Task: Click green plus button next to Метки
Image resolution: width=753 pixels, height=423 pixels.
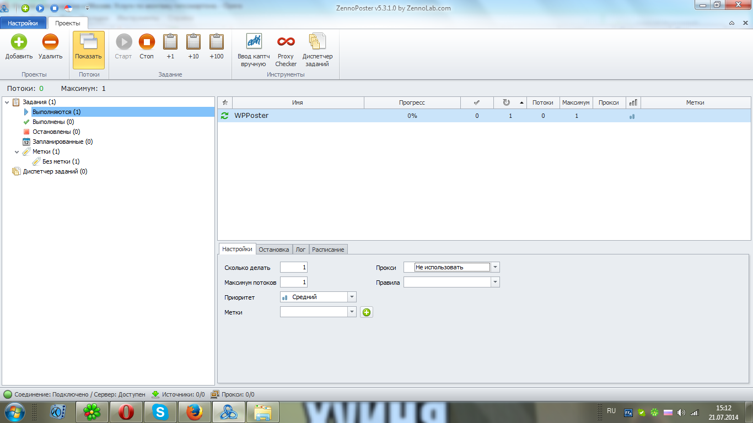Action: (367, 312)
